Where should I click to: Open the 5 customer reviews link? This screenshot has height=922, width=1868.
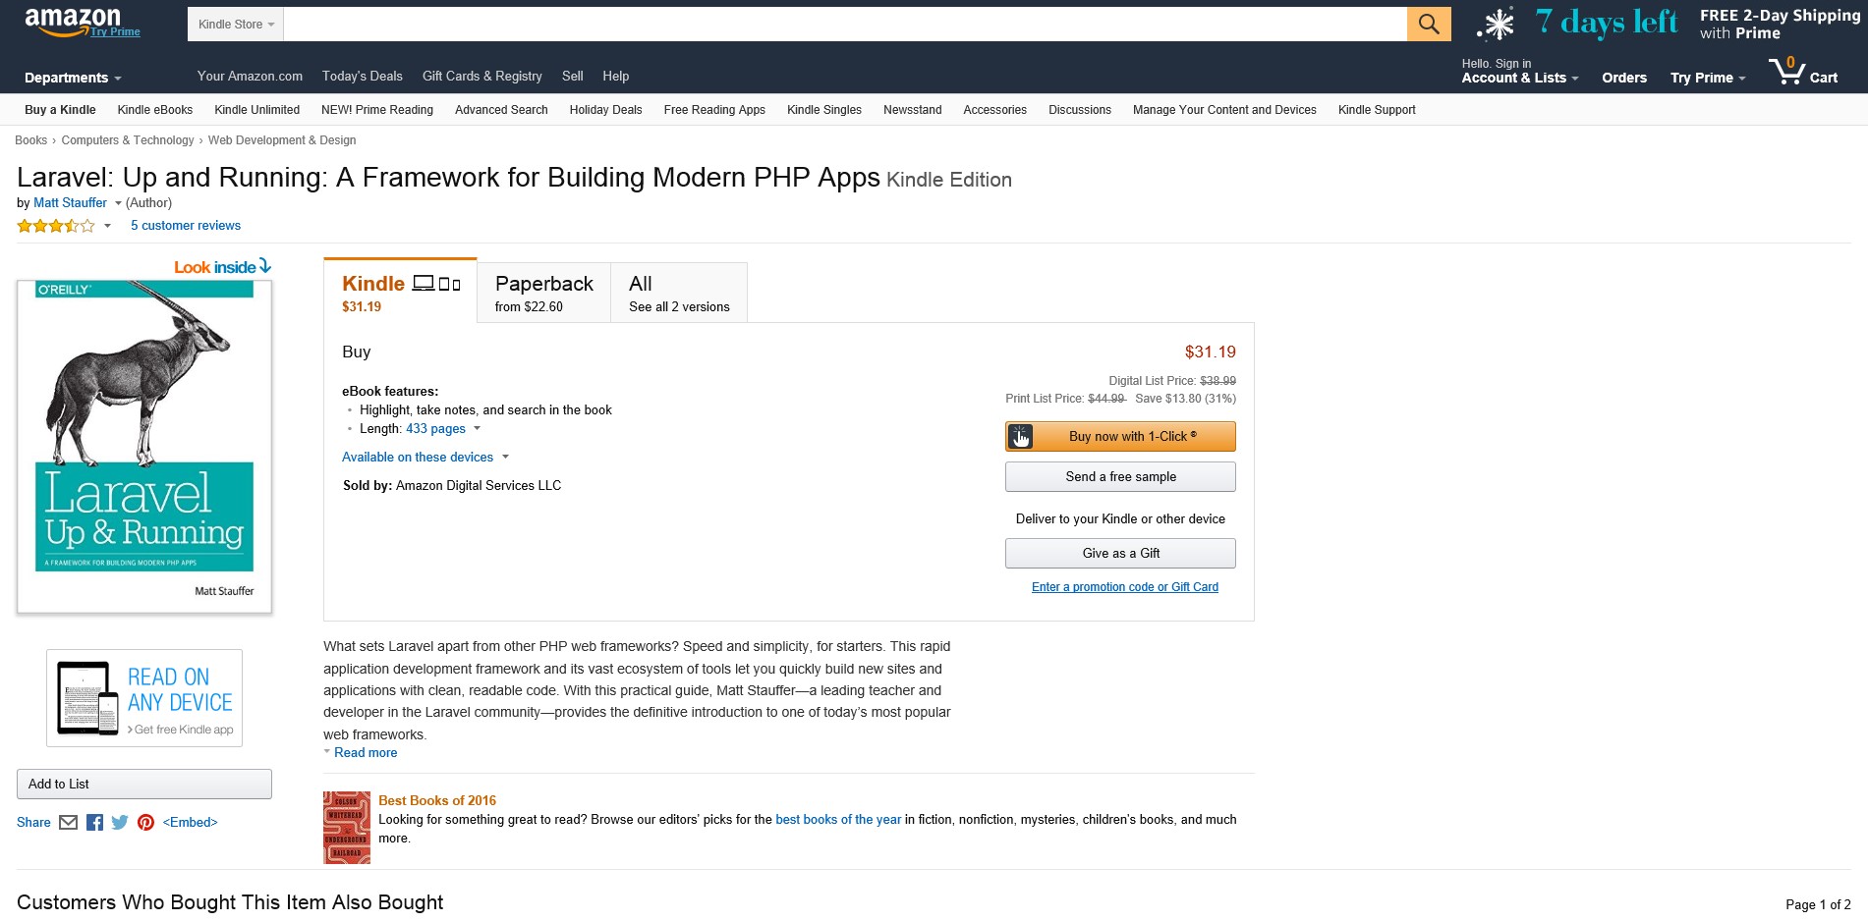coord(186,226)
